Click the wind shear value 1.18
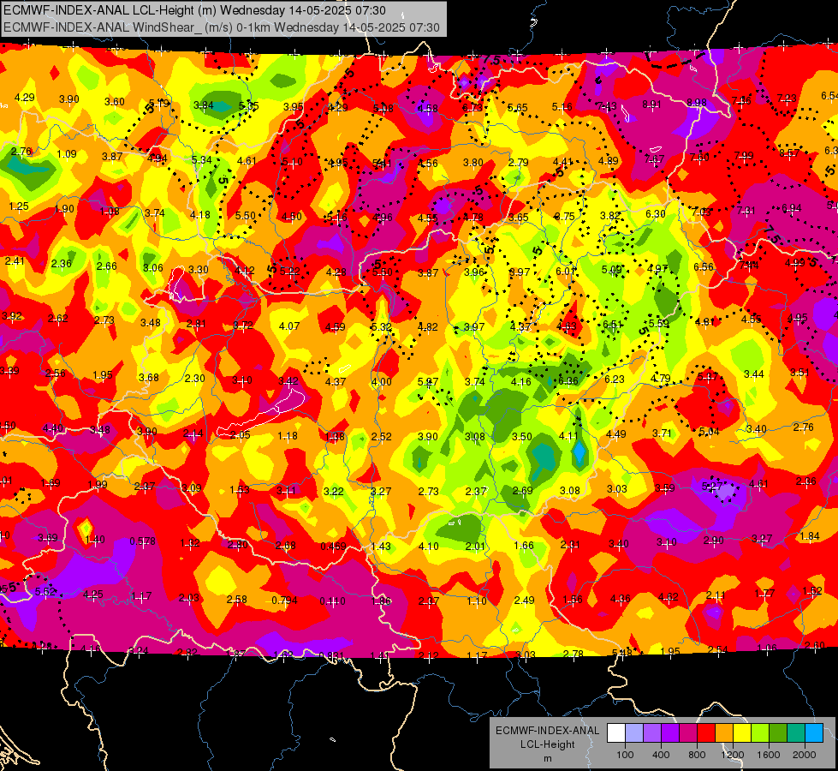This screenshot has width=838, height=771. pyautogui.click(x=288, y=436)
